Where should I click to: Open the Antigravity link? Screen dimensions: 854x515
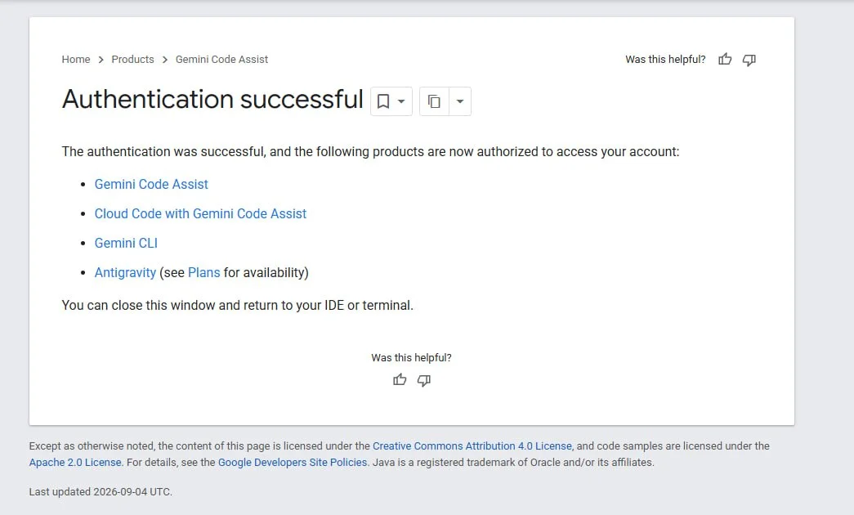(x=125, y=272)
